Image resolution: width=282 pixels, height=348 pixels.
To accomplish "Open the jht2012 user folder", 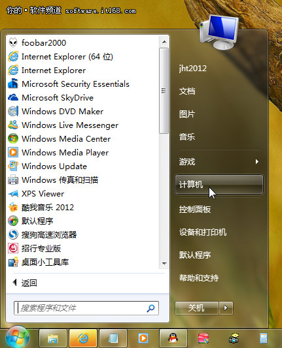I will (193, 69).
